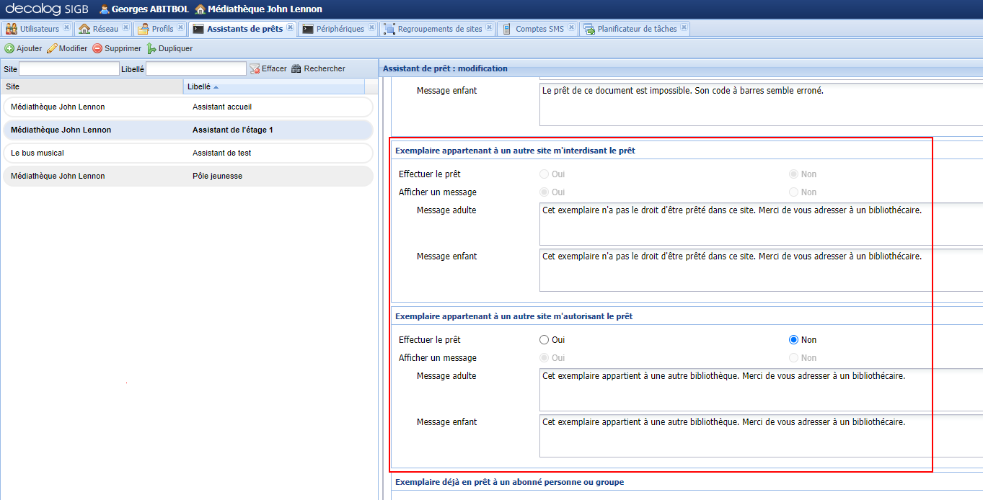
Task: Click the house icon beside Médiathèque John Lennon
Action: click(x=200, y=9)
